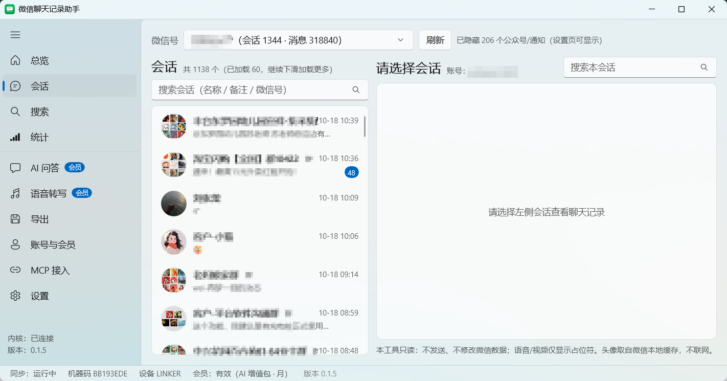Click the 同步：运行中 status entry
This screenshot has height=381, width=727.
click(33, 374)
